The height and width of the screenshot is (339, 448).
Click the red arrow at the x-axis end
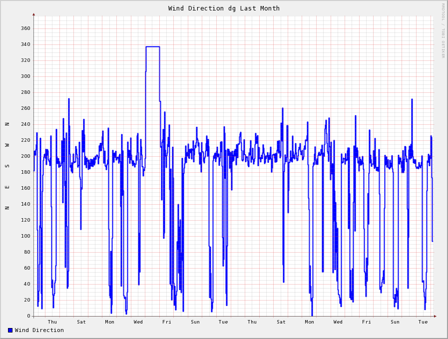point(435,316)
